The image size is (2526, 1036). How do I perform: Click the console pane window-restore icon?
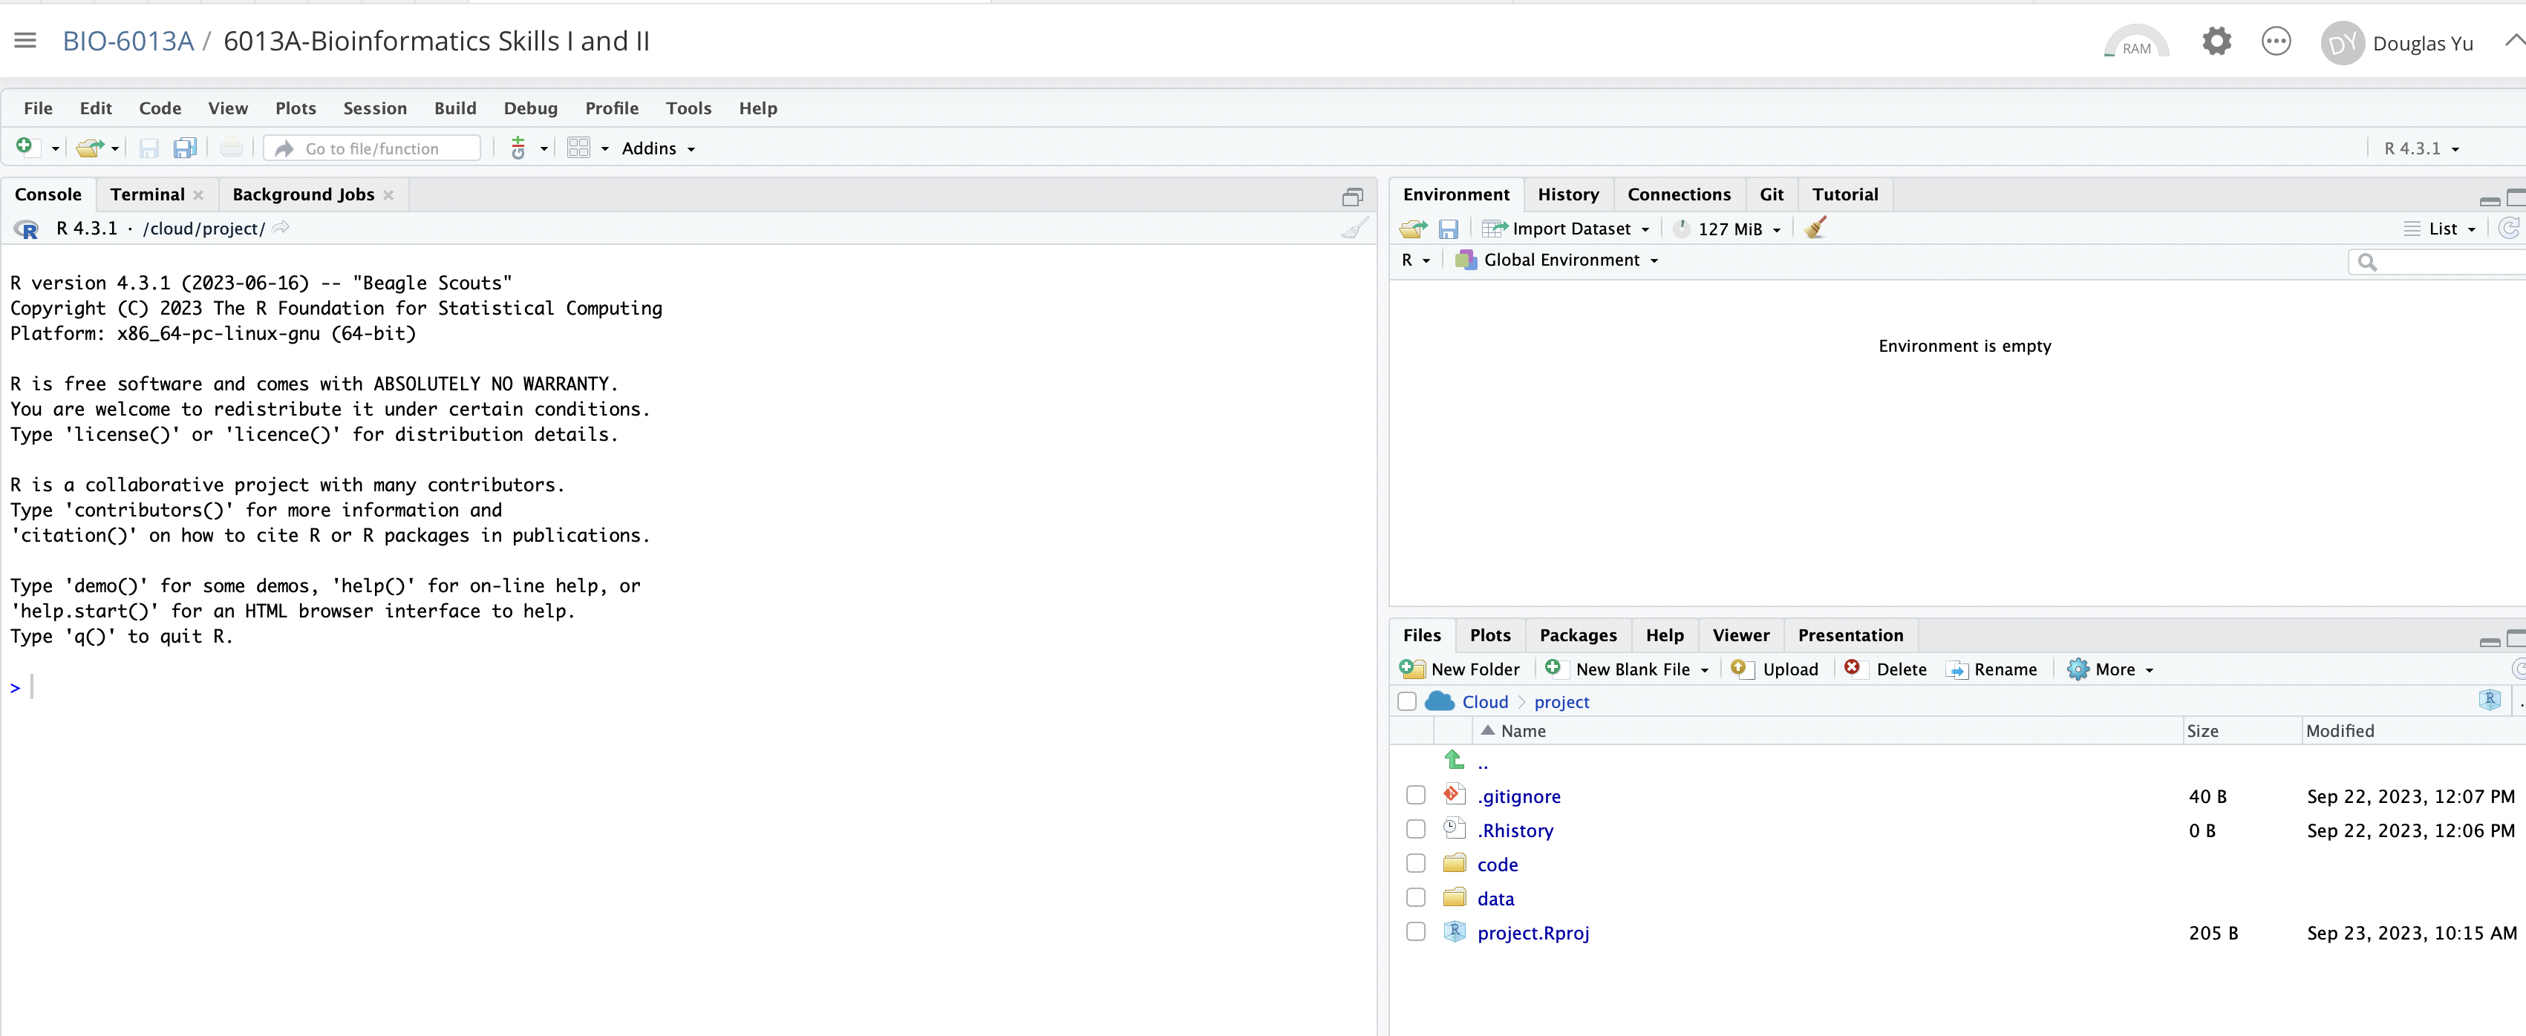click(x=1352, y=197)
